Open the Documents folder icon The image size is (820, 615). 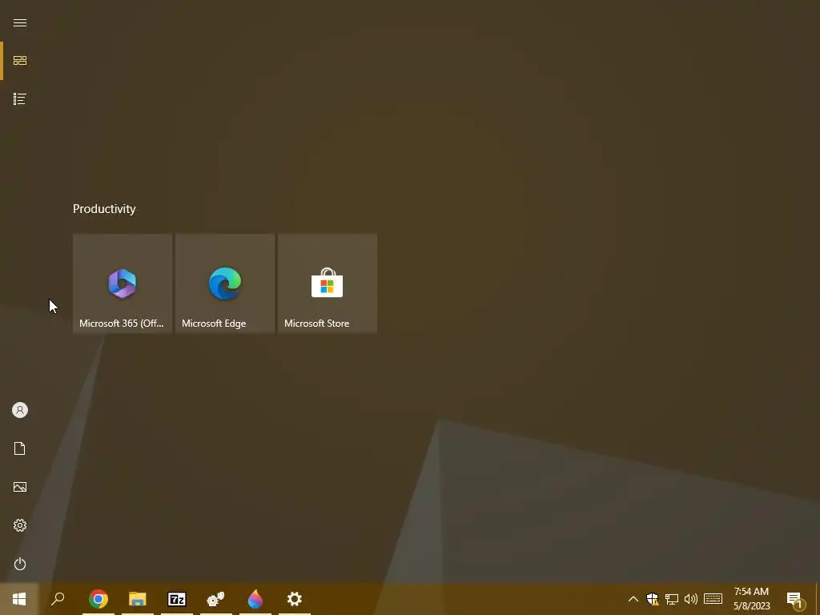tap(20, 448)
